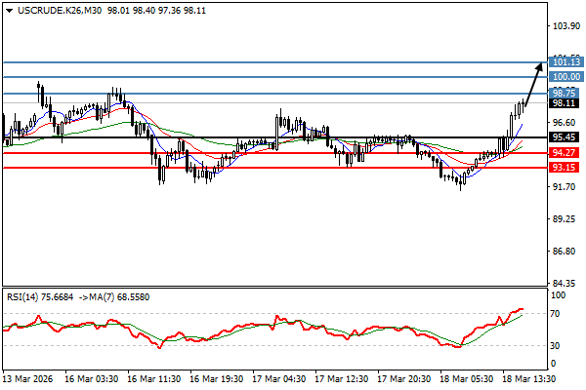Select the black 95.45 level label
This screenshot has height=390, width=586.
pos(566,137)
